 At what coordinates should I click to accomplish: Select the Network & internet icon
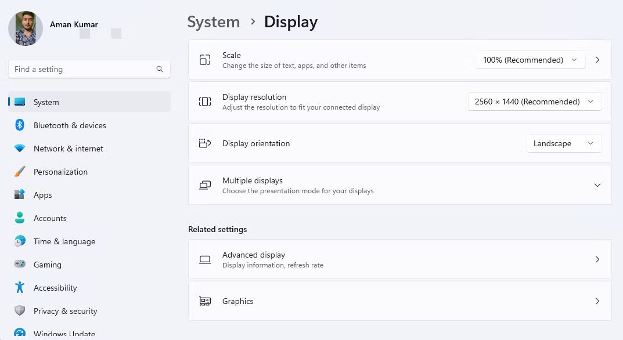19,149
